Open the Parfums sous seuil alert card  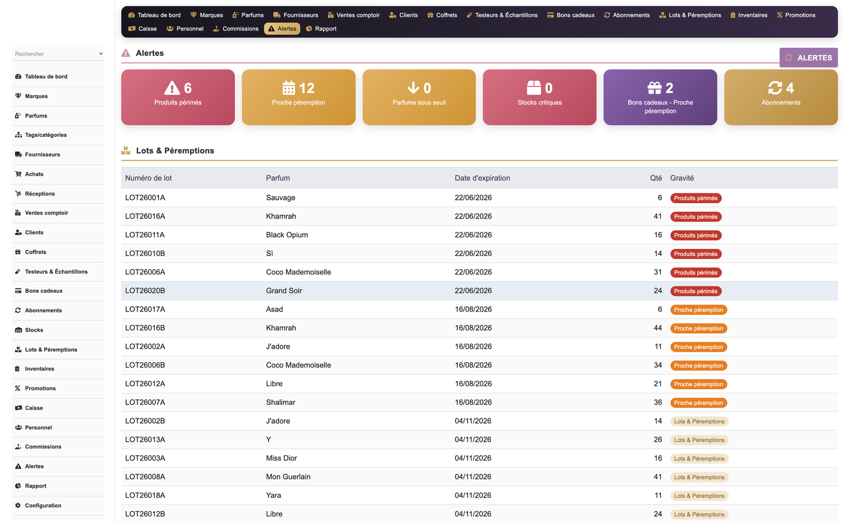coord(419,97)
